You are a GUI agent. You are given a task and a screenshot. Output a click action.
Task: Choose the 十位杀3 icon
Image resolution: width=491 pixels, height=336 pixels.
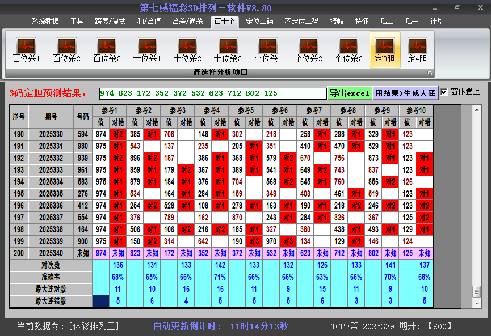click(228, 50)
